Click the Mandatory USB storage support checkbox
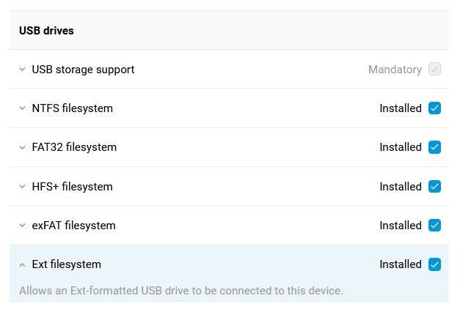This screenshot has height=312, width=460. tap(434, 70)
